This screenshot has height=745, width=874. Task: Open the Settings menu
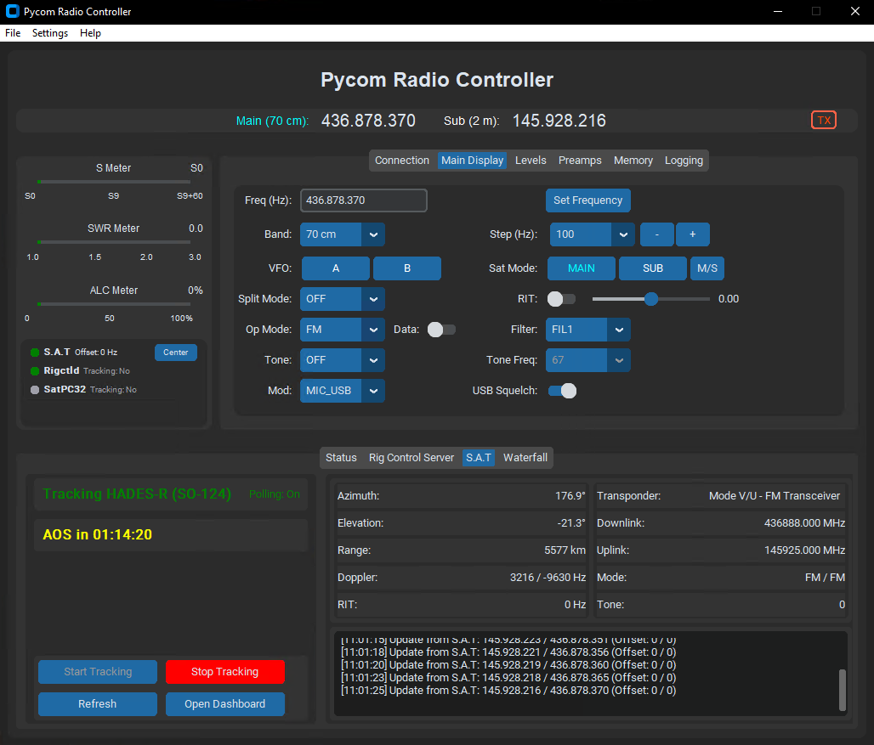(x=49, y=33)
